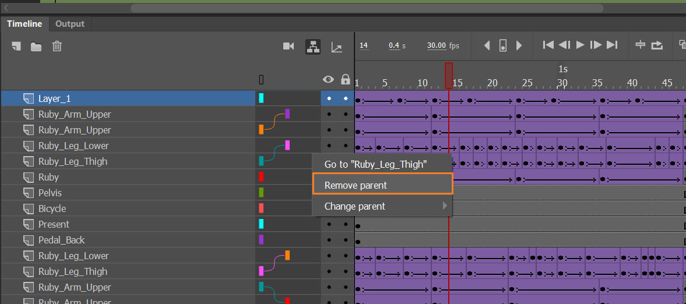Select Ruby_Leg_Lower layer with pink swatch

pyautogui.click(x=128, y=146)
